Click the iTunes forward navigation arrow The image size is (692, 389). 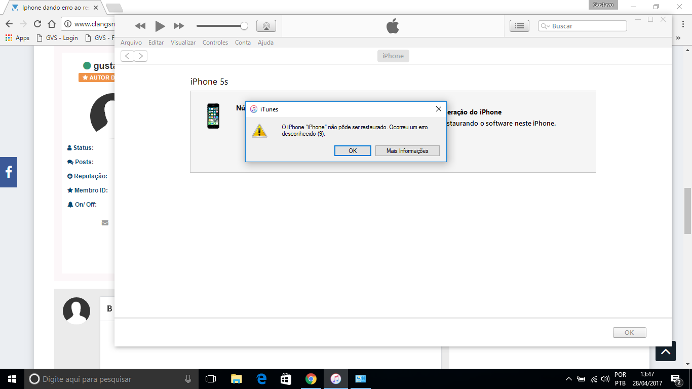[141, 56]
